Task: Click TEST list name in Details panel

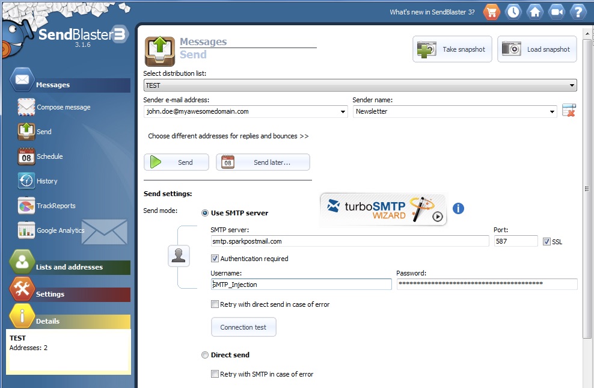Action: click(x=18, y=338)
